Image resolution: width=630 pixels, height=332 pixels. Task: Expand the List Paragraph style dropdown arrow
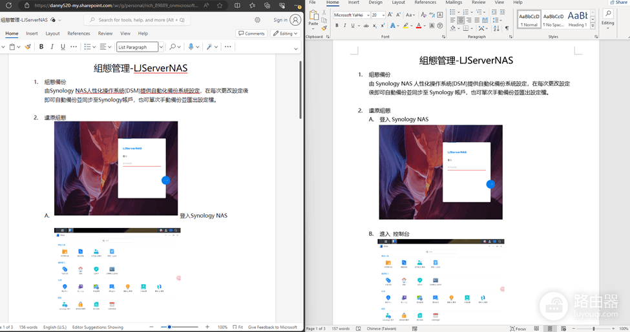click(x=161, y=47)
